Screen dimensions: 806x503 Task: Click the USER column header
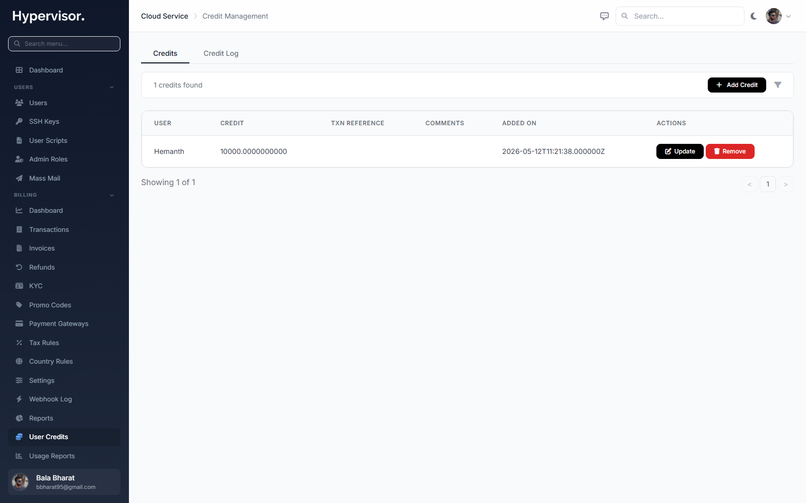point(163,123)
